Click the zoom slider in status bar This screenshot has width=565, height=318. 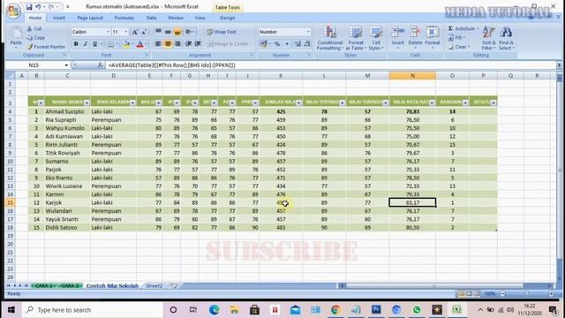point(527,294)
